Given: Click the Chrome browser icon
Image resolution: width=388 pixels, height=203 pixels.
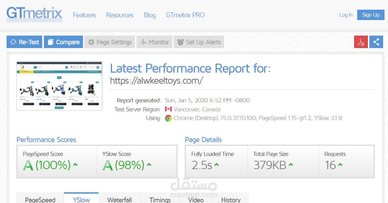Looking at the screenshot, I should pos(168,118).
